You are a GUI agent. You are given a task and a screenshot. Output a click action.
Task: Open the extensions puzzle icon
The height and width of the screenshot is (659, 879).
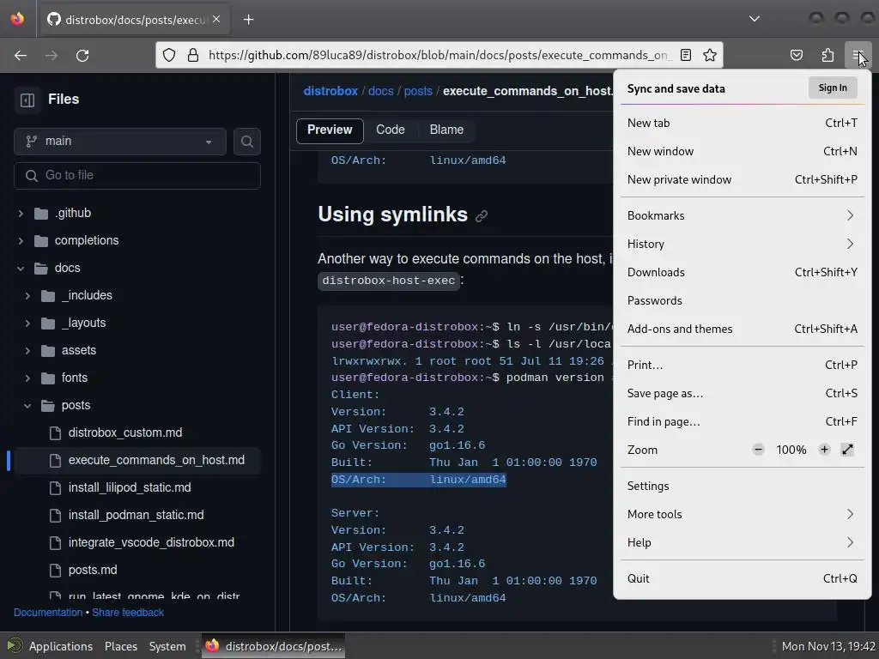pyautogui.click(x=827, y=55)
